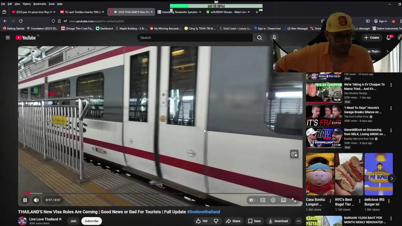The width and height of the screenshot is (402, 226).
Task: Share this video
Action: point(233,221)
